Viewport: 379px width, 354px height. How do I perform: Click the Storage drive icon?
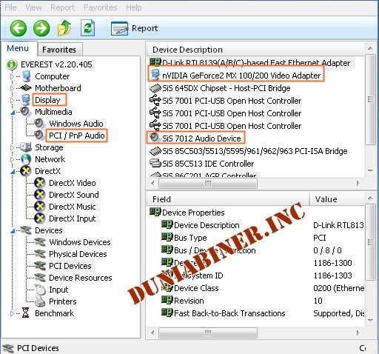[x=26, y=147]
